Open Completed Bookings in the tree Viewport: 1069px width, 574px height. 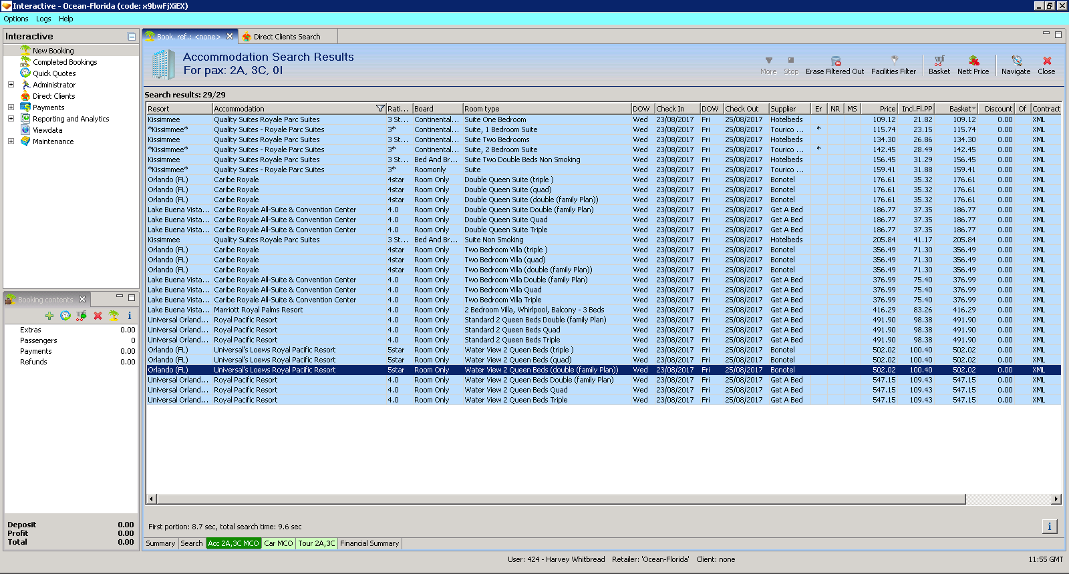65,62
